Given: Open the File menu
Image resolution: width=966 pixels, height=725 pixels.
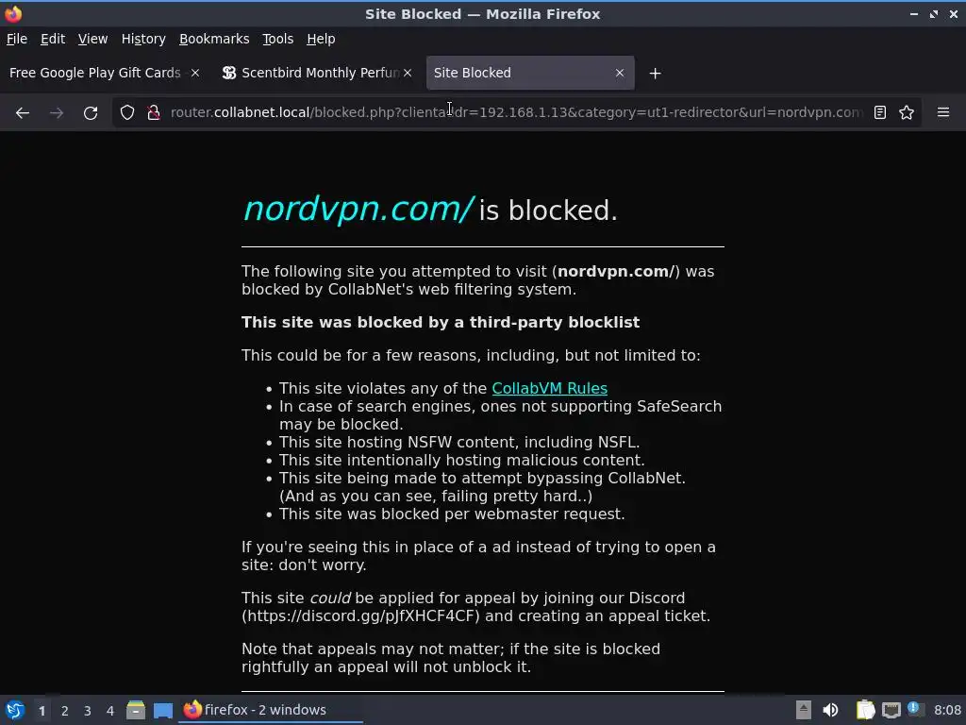Looking at the screenshot, I should tap(17, 39).
